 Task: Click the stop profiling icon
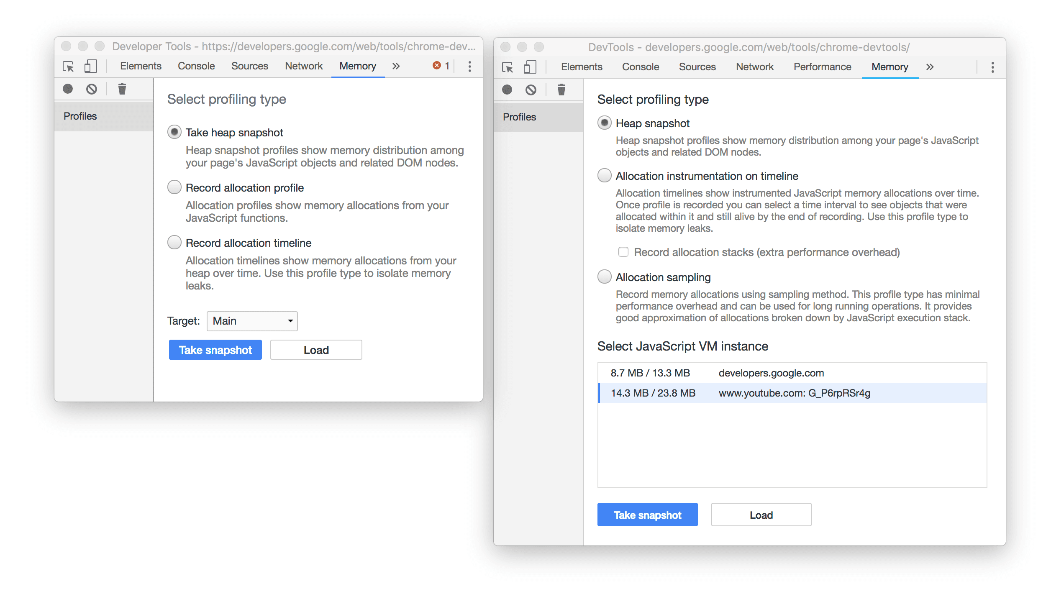click(x=92, y=88)
